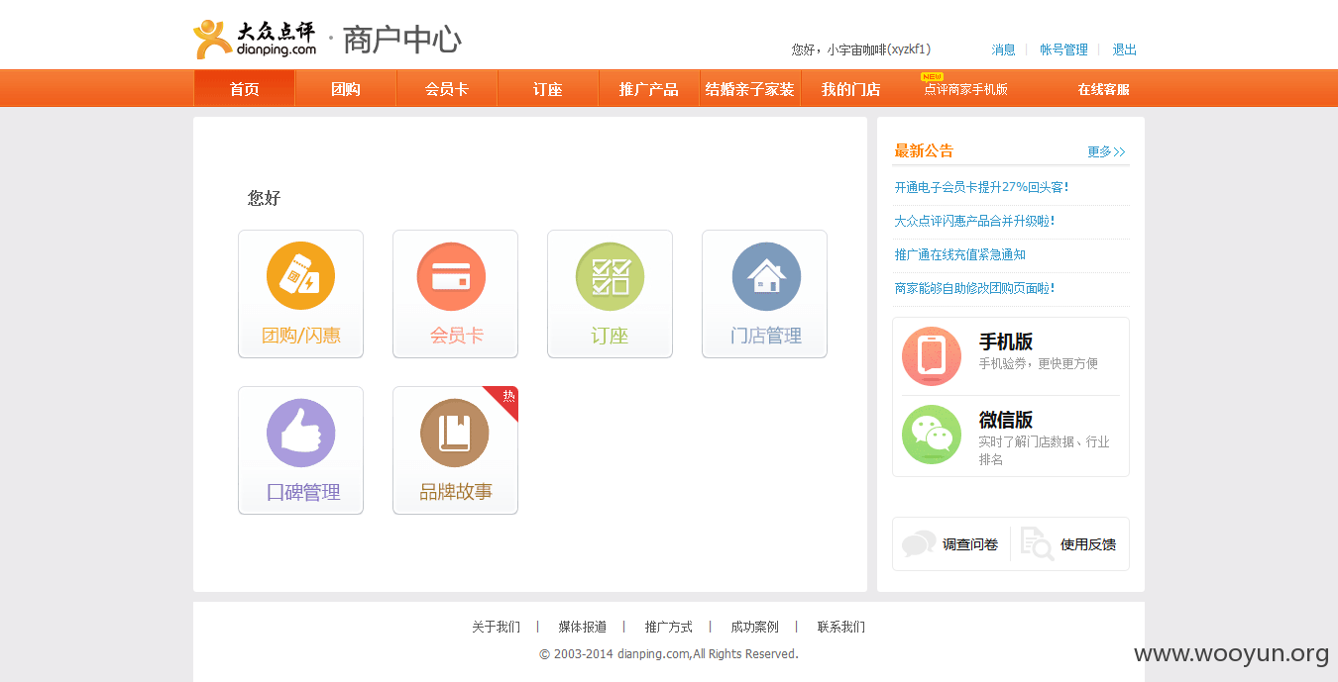Click the 使用反馈 document search icon
Viewport: 1338px width, 682px height.
1037,543
